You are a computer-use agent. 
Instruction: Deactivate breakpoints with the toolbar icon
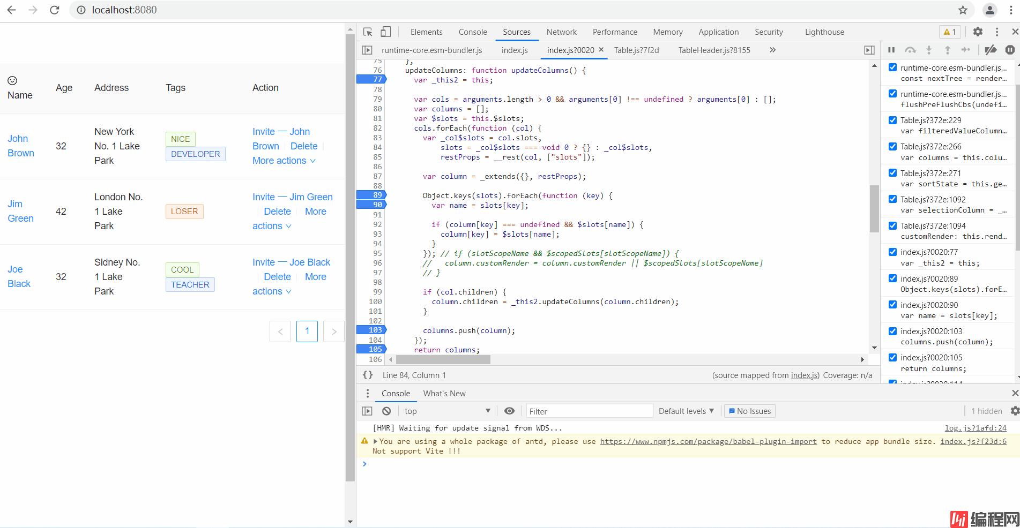click(x=991, y=50)
